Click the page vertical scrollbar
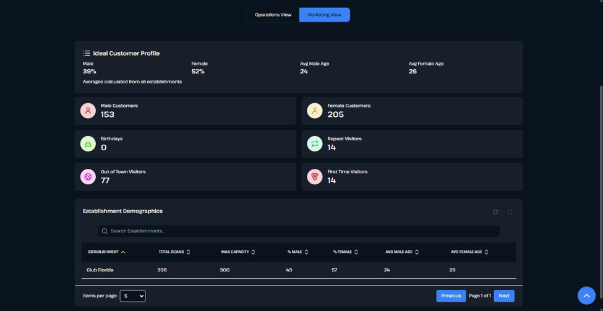This screenshot has height=311, width=603. (x=601, y=192)
